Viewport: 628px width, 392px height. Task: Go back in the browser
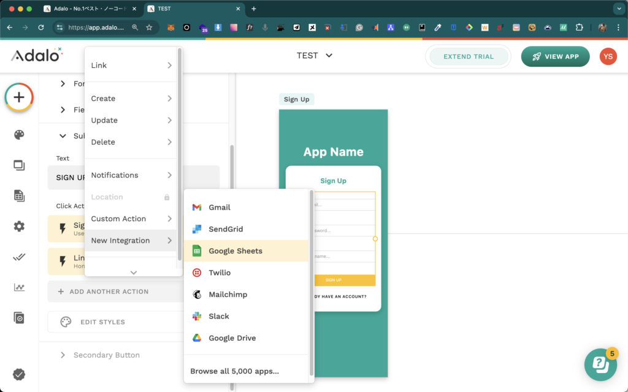pyautogui.click(x=10, y=27)
